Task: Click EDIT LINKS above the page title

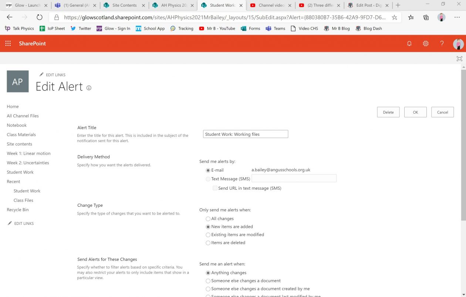Action: 53,75
